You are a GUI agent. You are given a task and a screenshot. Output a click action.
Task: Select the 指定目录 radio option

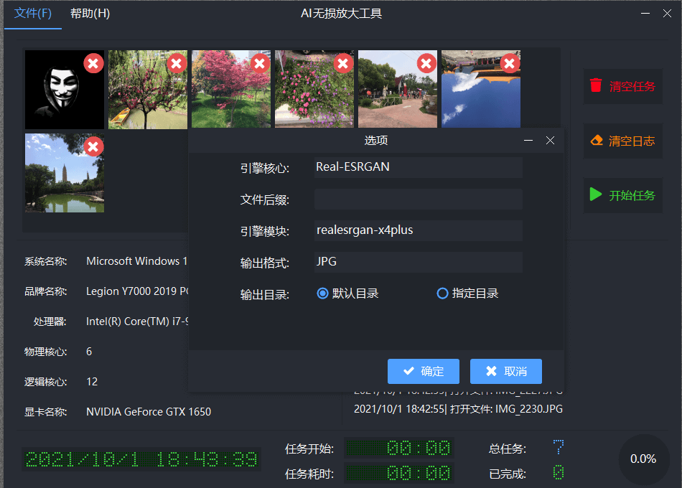pyautogui.click(x=443, y=294)
